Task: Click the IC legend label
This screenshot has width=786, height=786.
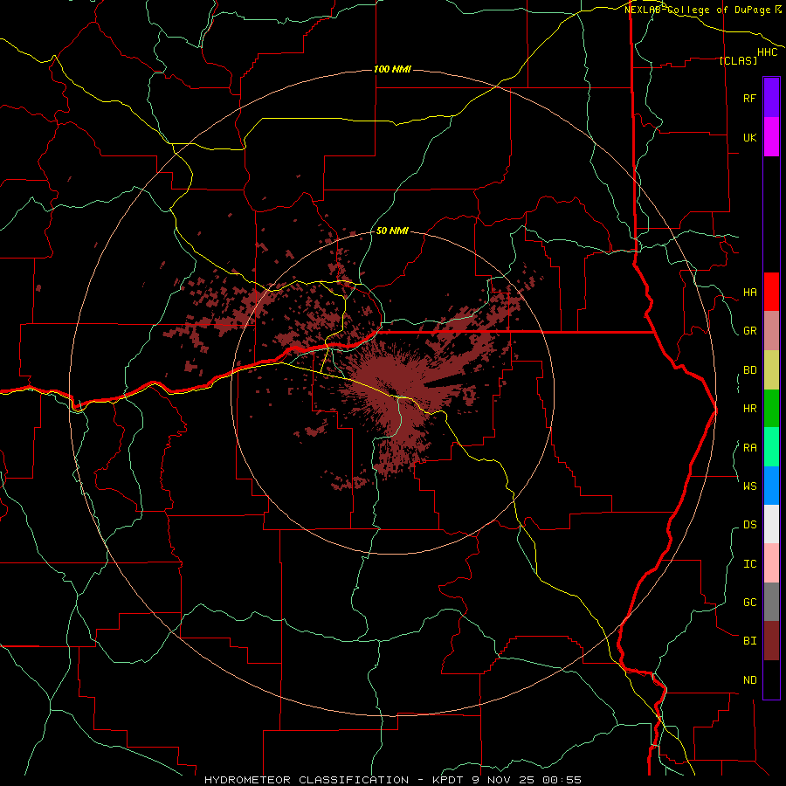Action: 749,564
